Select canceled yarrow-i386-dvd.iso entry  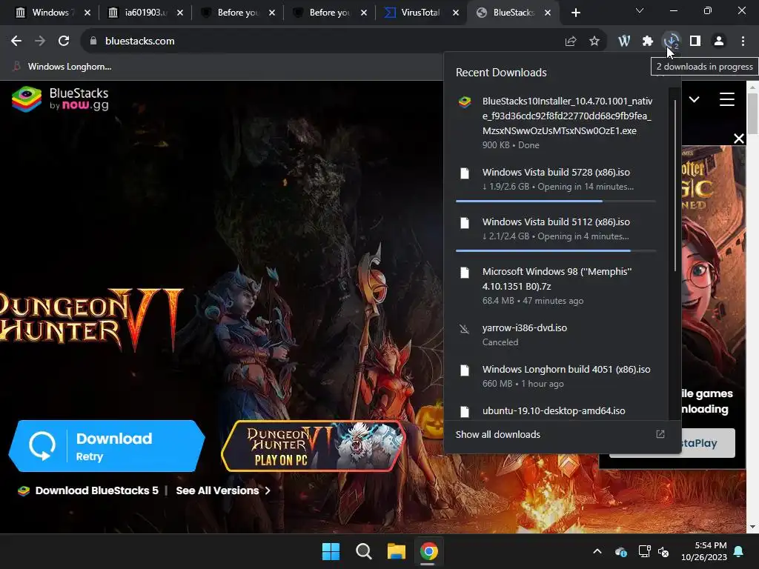click(x=556, y=334)
